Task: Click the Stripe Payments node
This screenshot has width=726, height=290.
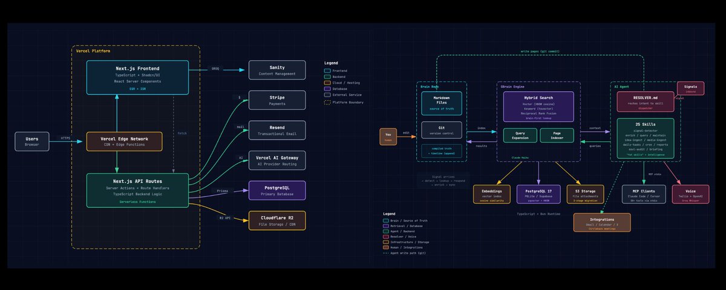Action: click(x=277, y=100)
